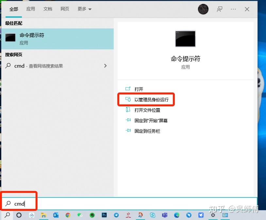Open File Explorer from the taskbar
The image size is (266, 220).
[43, 215]
